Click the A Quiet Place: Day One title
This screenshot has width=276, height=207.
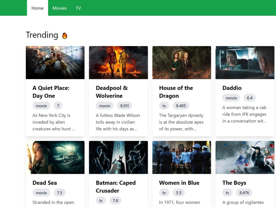click(51, 92)
